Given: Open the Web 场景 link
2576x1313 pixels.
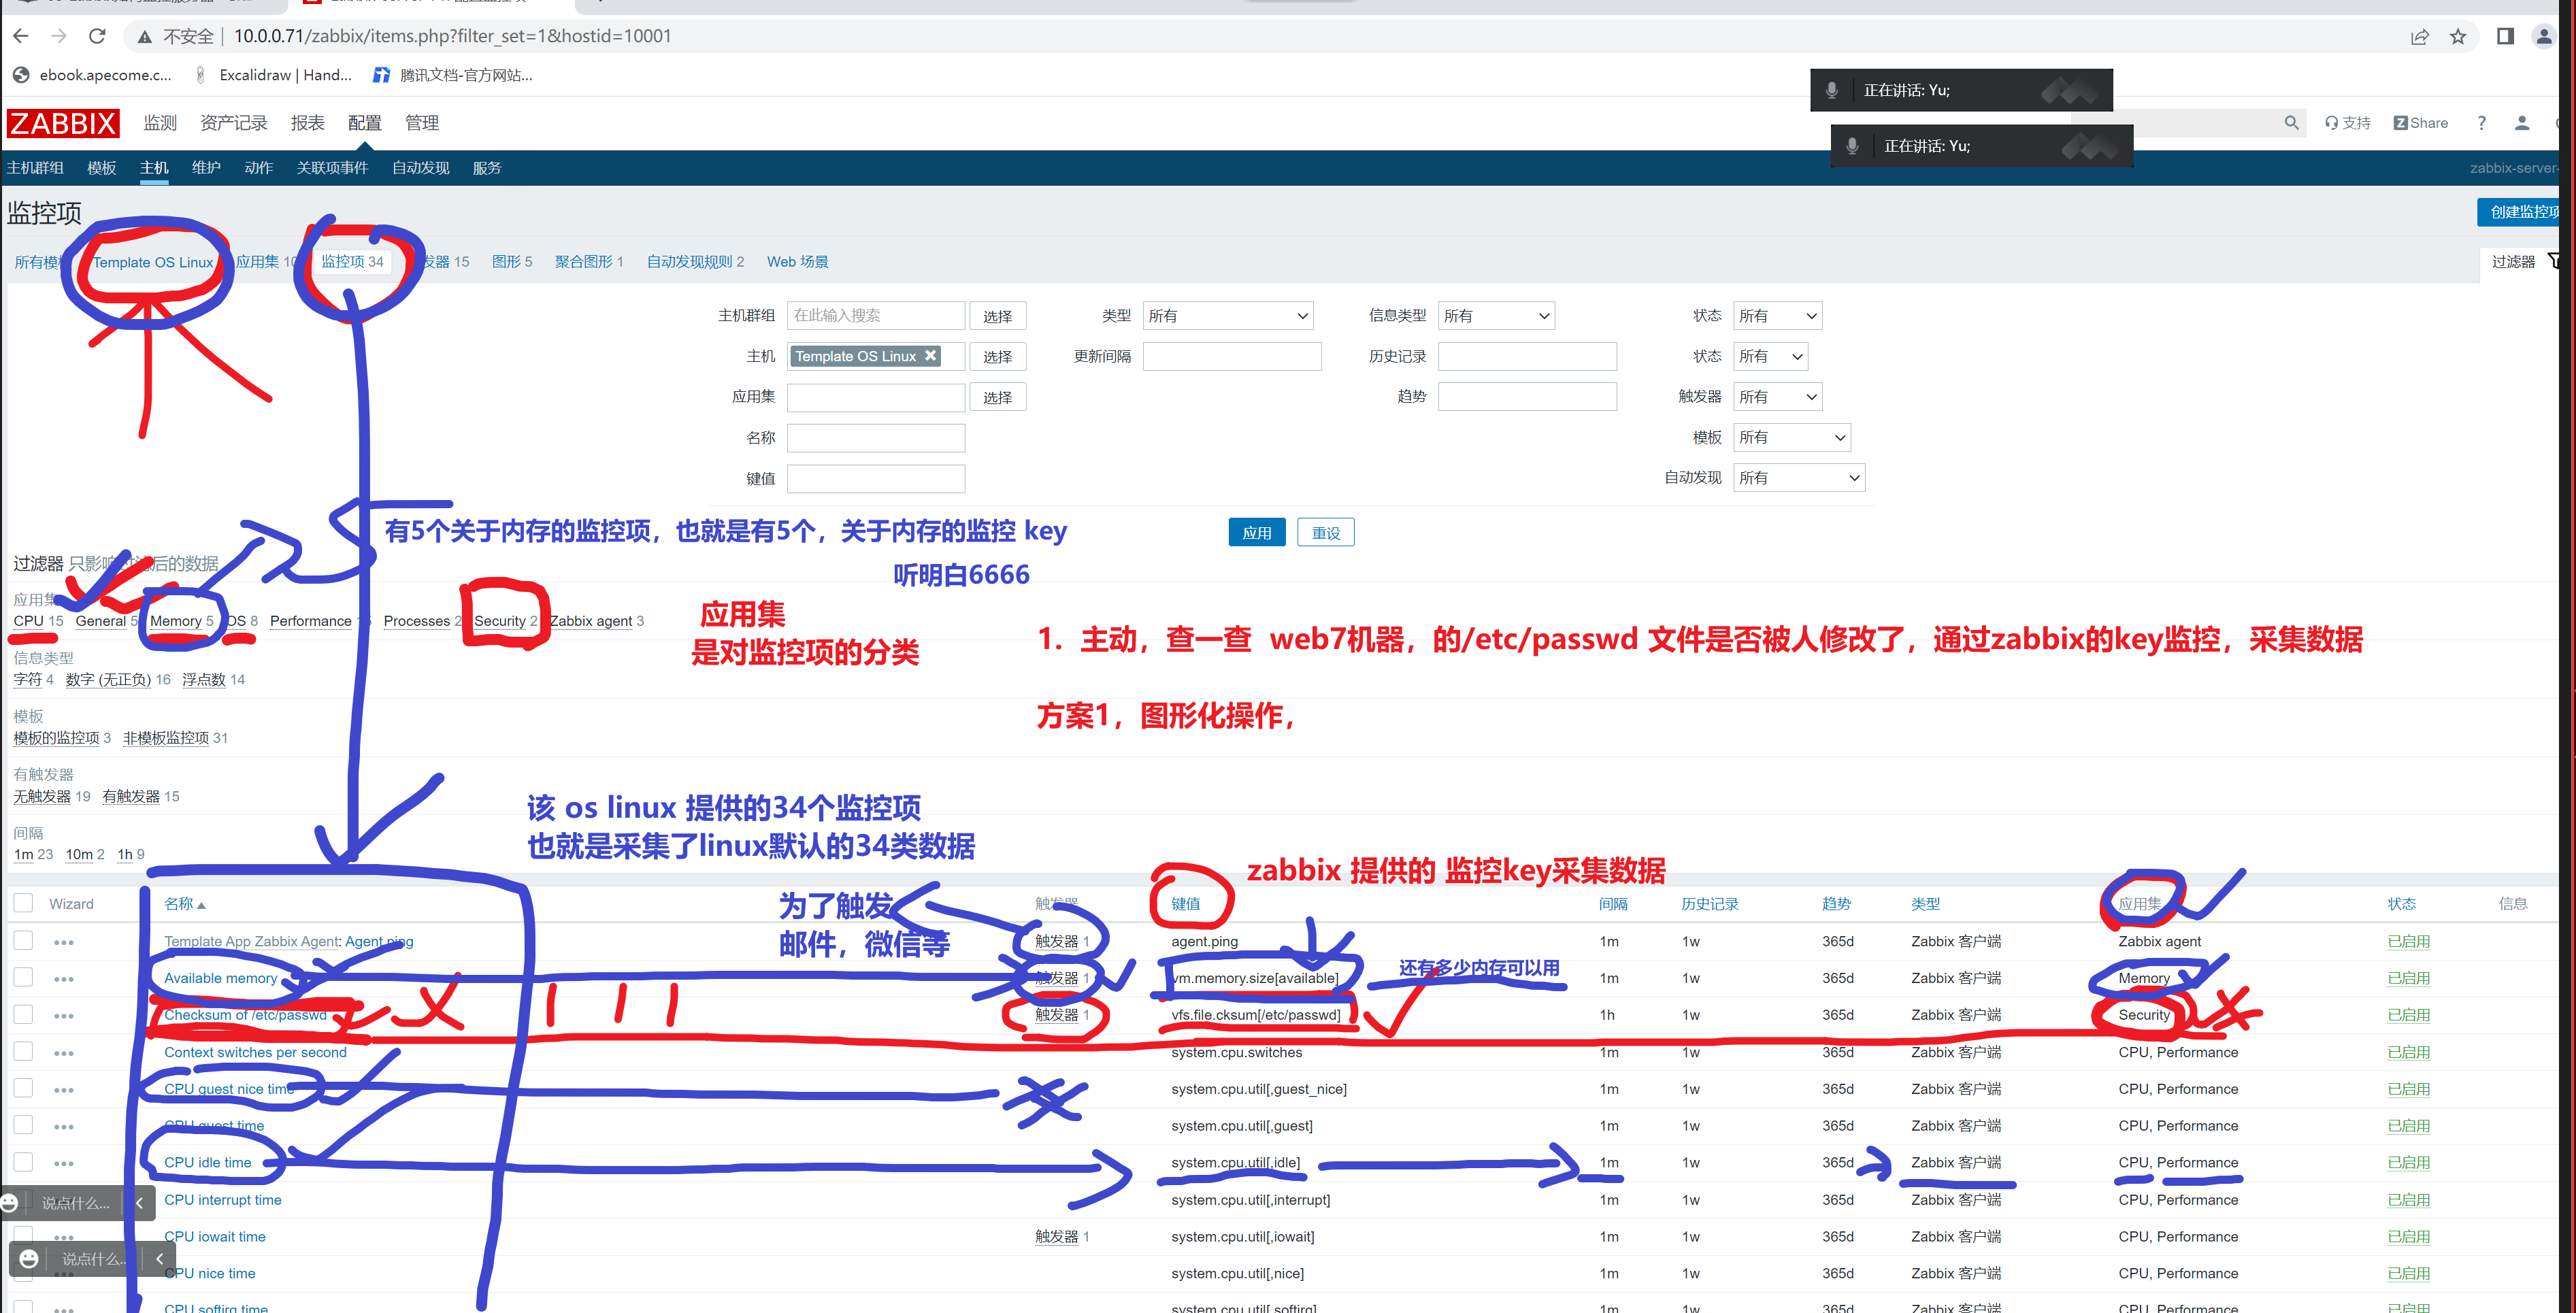Looking at the screenshot, I should pyautogui.click(x=797, y=261).
